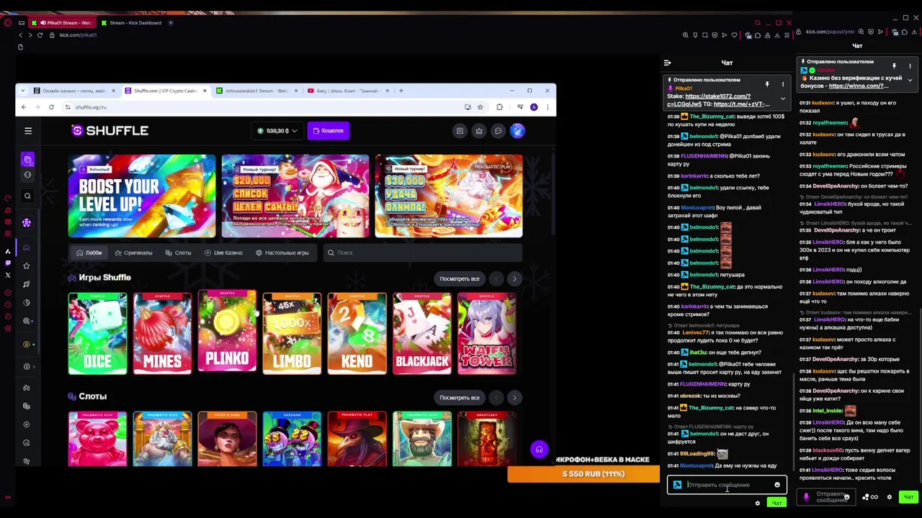This screenshot has width=922, height=518.
Task: Go back in the inner Chrome window
Action: coord(24,107)
